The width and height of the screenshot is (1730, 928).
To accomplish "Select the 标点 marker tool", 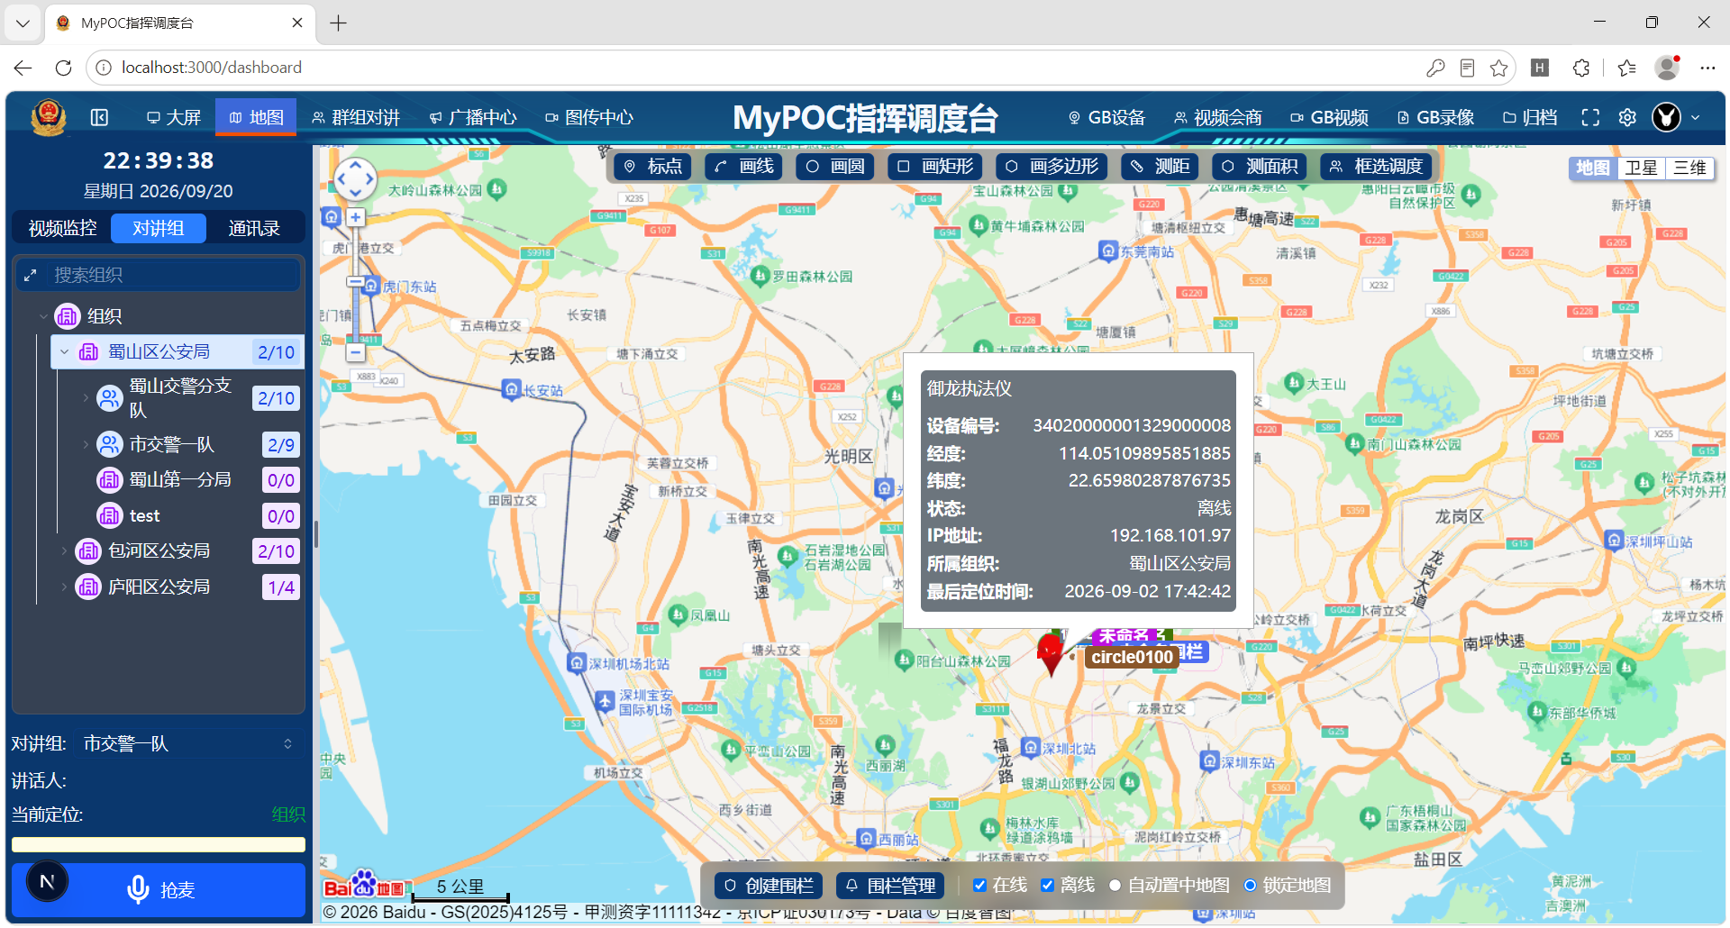I will [653, 167].
